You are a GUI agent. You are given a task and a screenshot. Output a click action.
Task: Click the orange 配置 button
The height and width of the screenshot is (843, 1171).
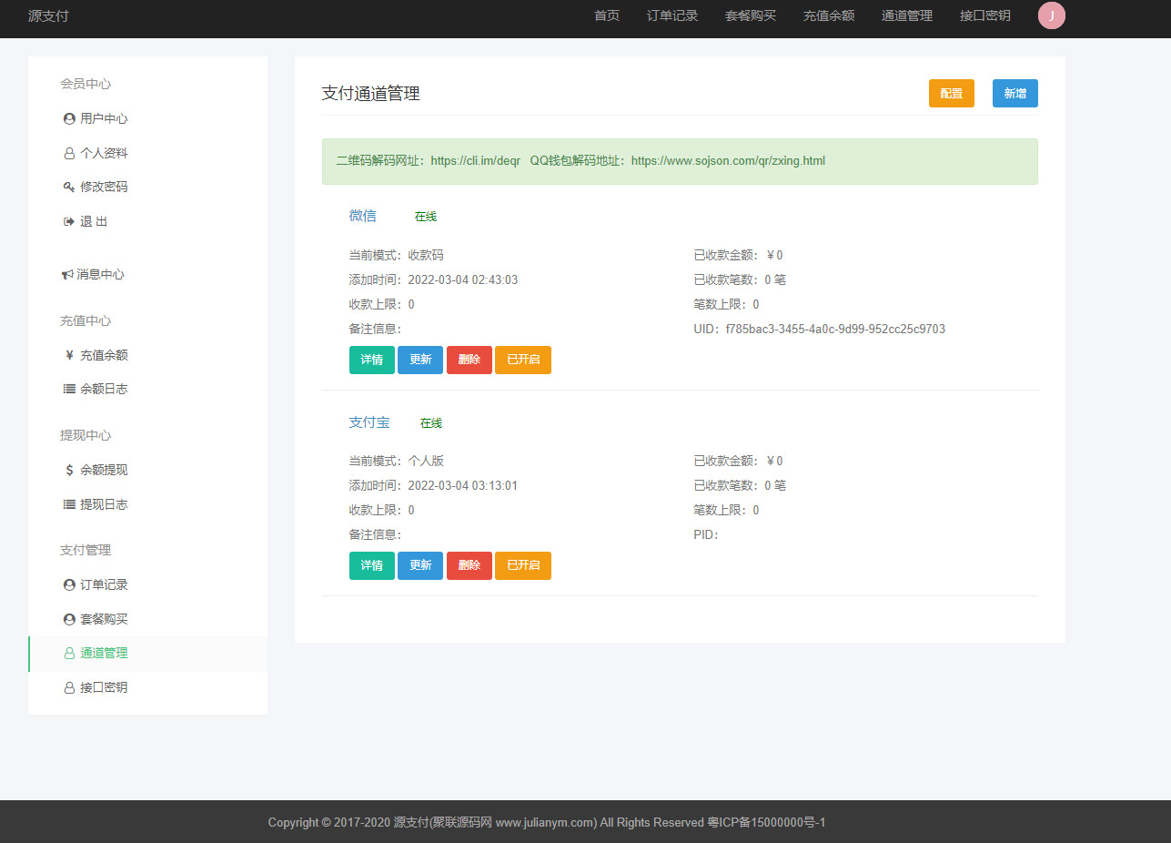tap(951, 93)
